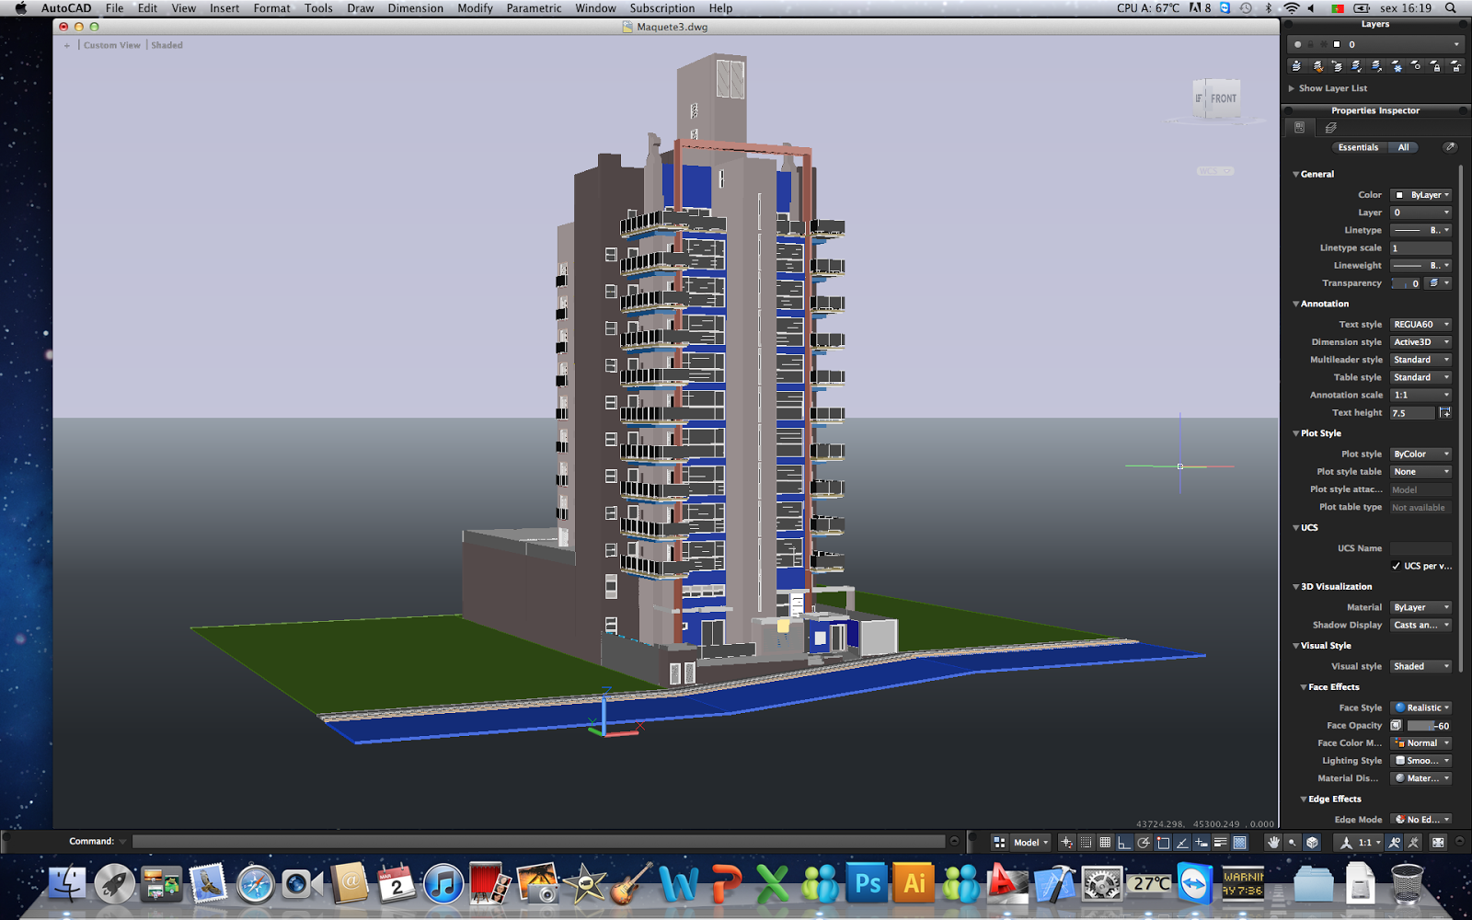Click the Command line input field

click(x=538, y=841)
